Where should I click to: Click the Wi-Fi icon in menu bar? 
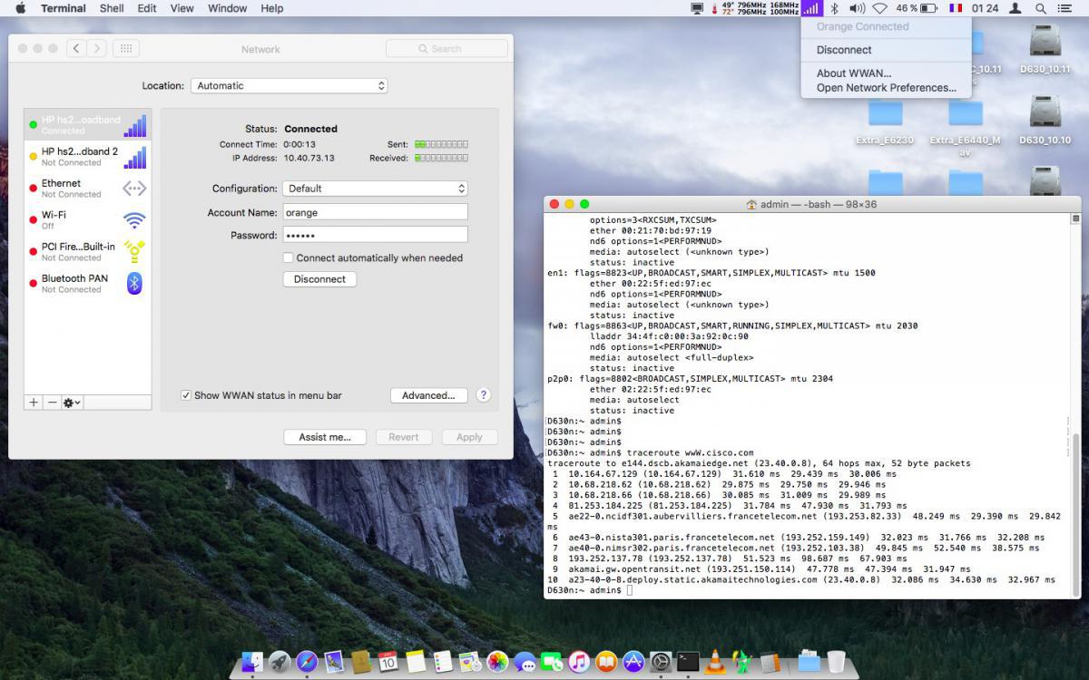coord(880,8)
